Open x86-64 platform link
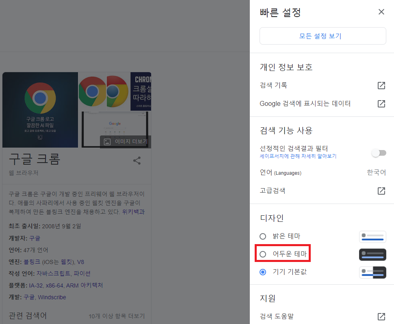The height and width of the screenshot is (324, 394). [x=54, y=285]
